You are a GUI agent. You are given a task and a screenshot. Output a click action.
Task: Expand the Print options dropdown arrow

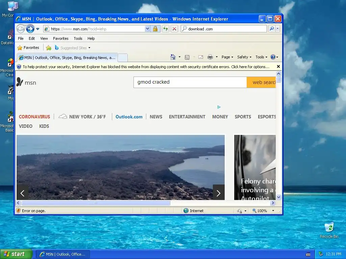tap(217, 57)
